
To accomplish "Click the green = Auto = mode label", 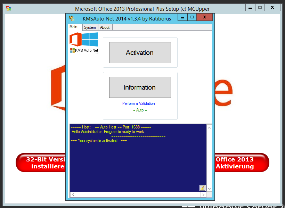I will coord(140,110).
